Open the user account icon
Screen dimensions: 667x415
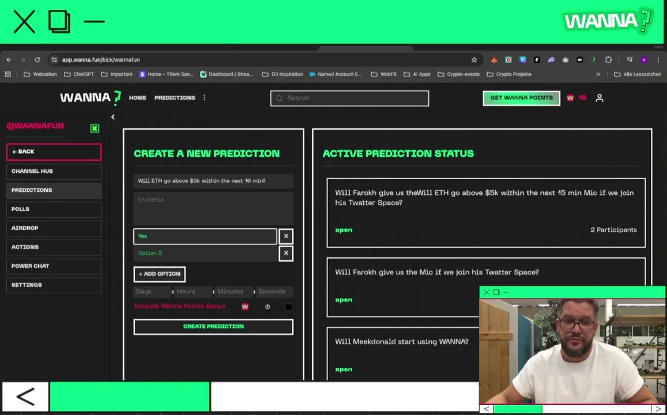600,98
